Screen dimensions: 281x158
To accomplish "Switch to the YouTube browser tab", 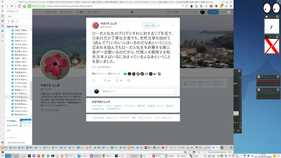I will pos(165,147).
